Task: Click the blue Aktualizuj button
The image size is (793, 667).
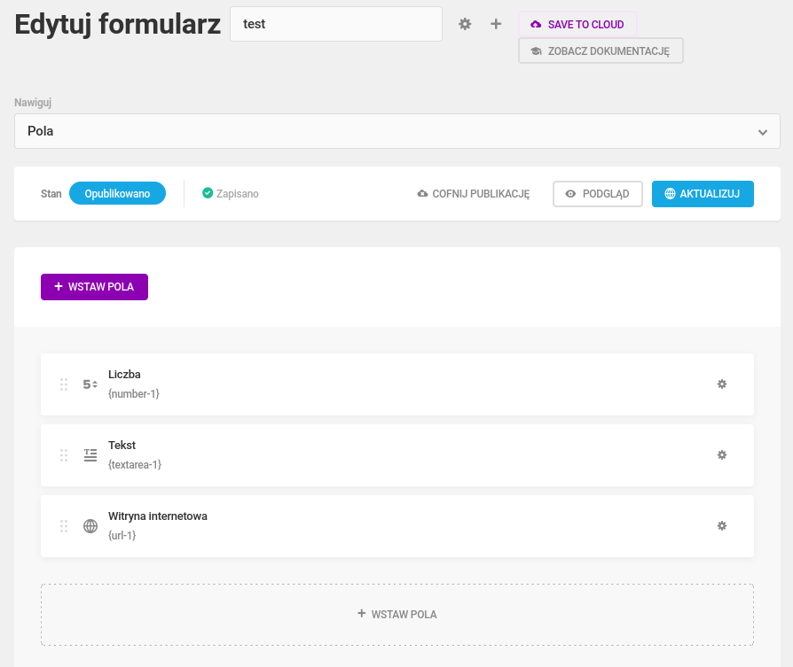Action: click(703, 194)
